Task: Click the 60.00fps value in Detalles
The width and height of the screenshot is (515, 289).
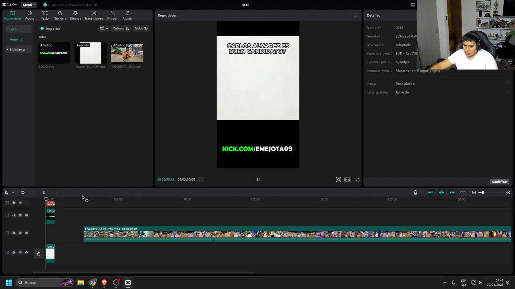Action: 402,62
